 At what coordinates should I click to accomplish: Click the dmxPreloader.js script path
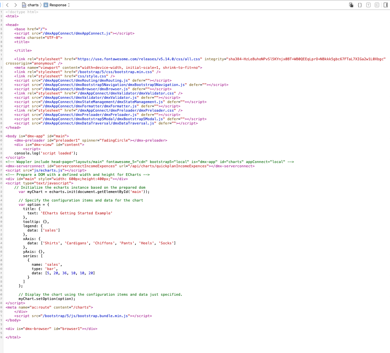coord(90,115)
